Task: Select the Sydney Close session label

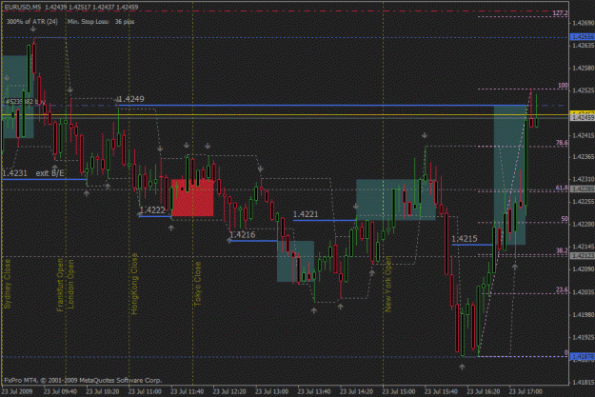Action: [8, 284]
